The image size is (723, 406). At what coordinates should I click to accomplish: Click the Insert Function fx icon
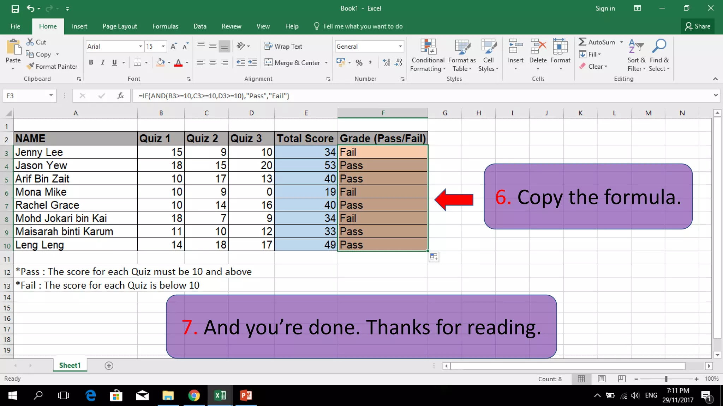[120, 96]
